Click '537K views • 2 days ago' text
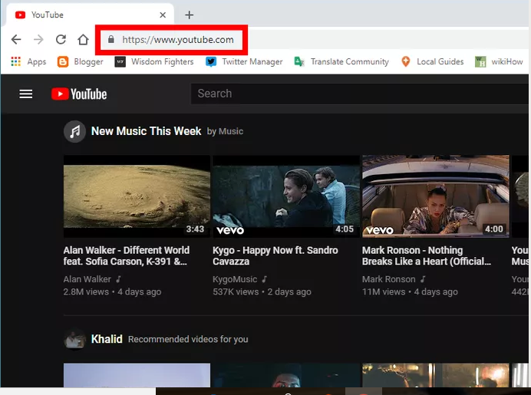Viewport: 531px width, 395px height. click(x=262, y=291)
